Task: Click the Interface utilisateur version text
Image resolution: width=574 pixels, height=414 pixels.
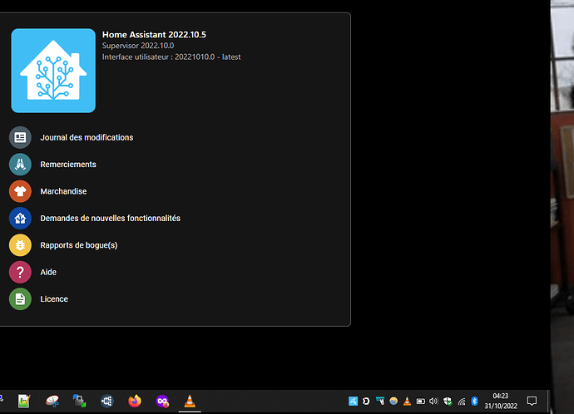Action: pos(171,57)
